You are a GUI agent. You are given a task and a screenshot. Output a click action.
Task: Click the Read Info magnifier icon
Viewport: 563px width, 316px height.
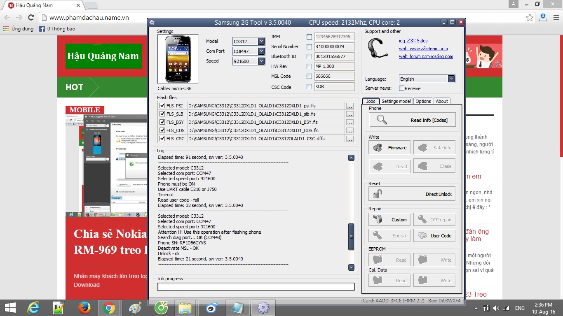coord(382,120)
